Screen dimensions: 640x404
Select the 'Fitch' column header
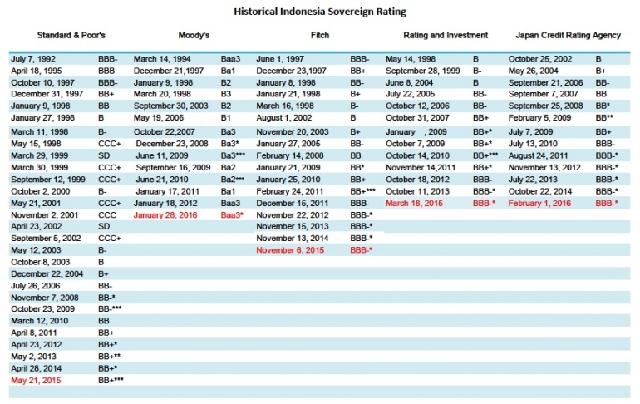tap(320, 35)
